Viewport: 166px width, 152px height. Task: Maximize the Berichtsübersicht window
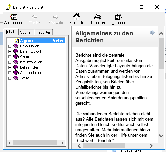coord(142,7)
